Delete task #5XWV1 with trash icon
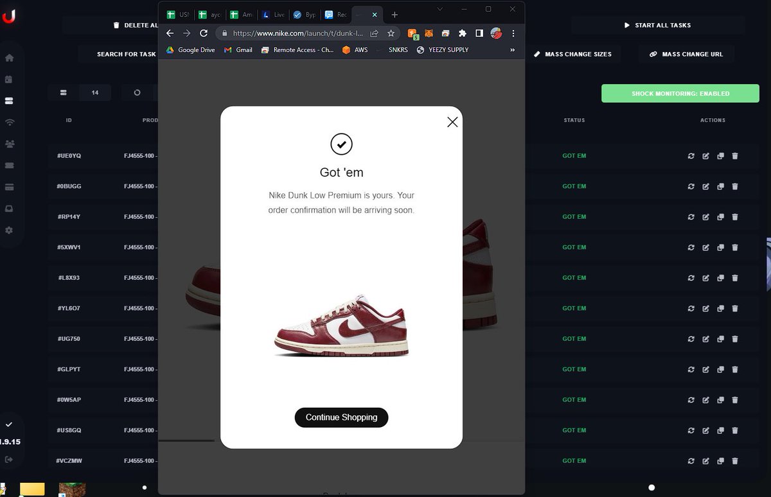Viewport: 771px width, 497px height. point(735,247)
